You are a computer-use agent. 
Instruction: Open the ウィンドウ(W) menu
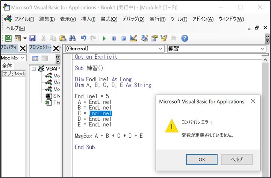pyautogui.click(x=231, y=19)
